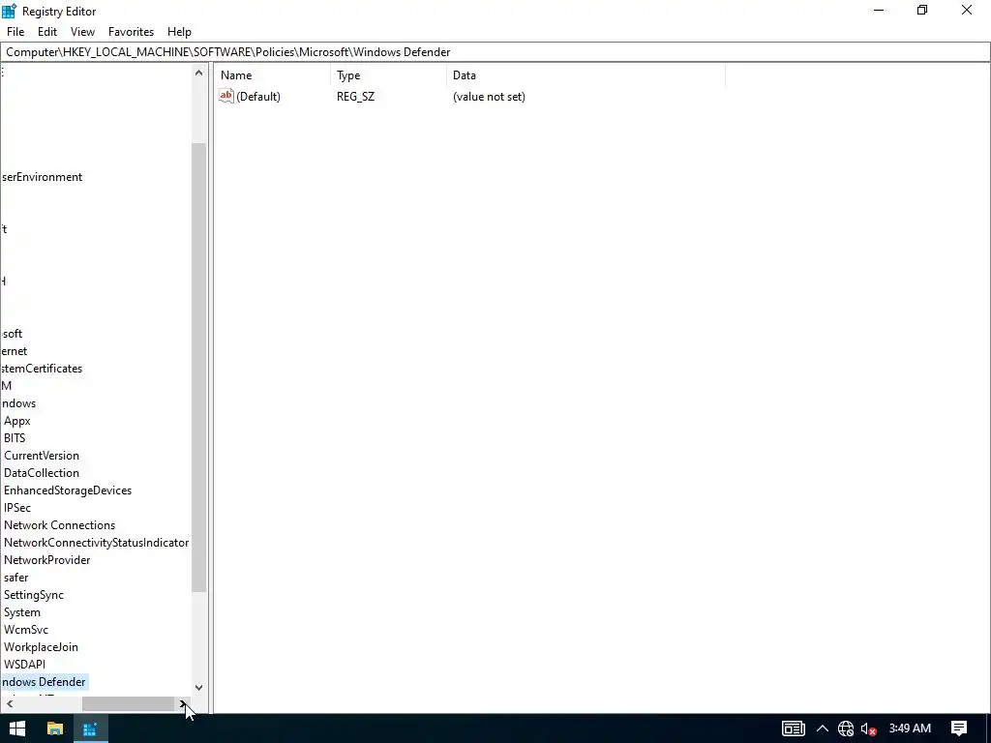Open the Windows Start menu
Viewport: 991px width, 743px height.
[x=17, y=728]
